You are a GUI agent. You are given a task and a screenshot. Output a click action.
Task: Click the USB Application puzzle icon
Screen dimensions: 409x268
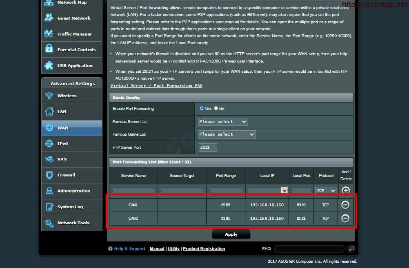[49, 65]
